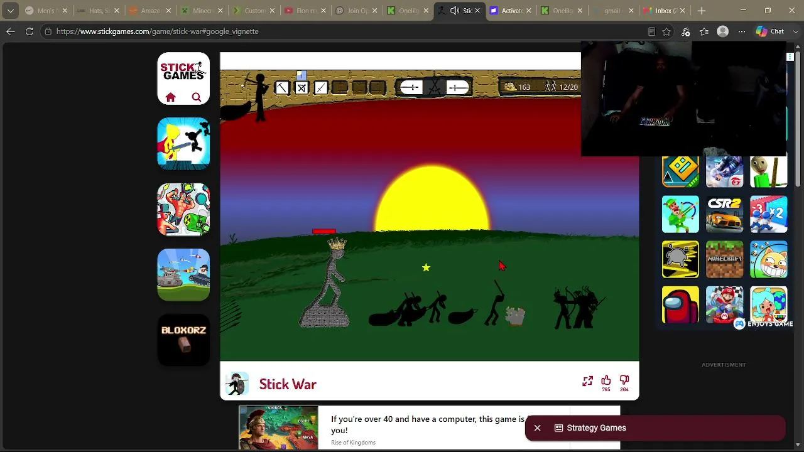
Task: Enter fullscreen mode for Stick War
Action: [x=587, y=381]
